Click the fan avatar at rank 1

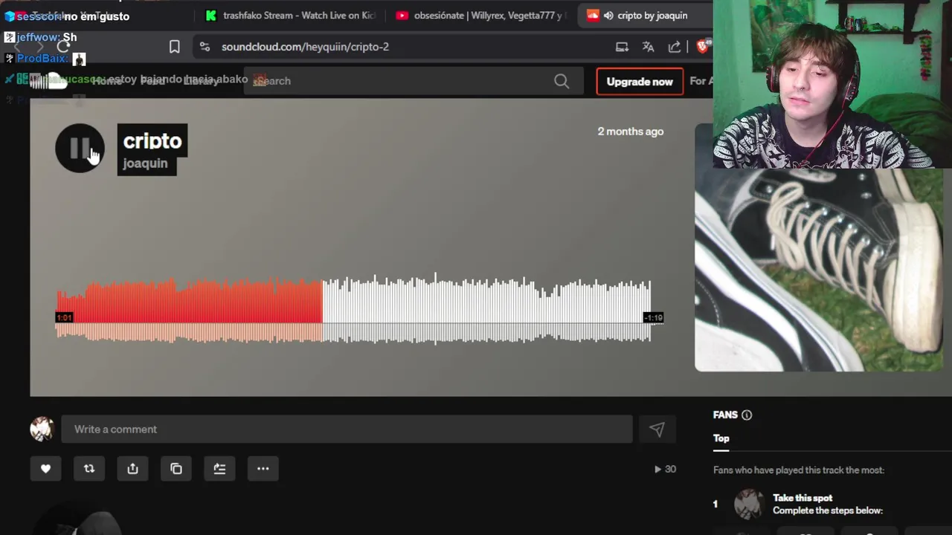pyautogui.click(x=749, y=504)
